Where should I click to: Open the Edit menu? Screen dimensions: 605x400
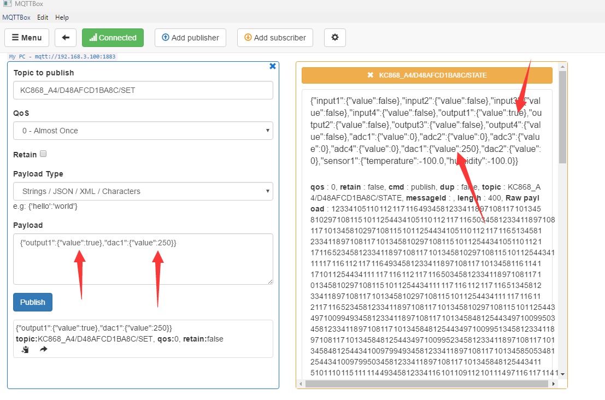[43, 17]
